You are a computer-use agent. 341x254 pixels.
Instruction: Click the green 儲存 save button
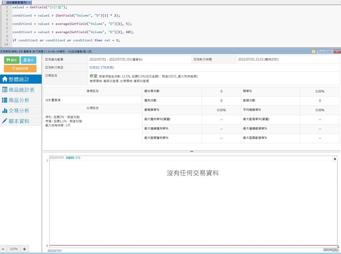[11, 60]
